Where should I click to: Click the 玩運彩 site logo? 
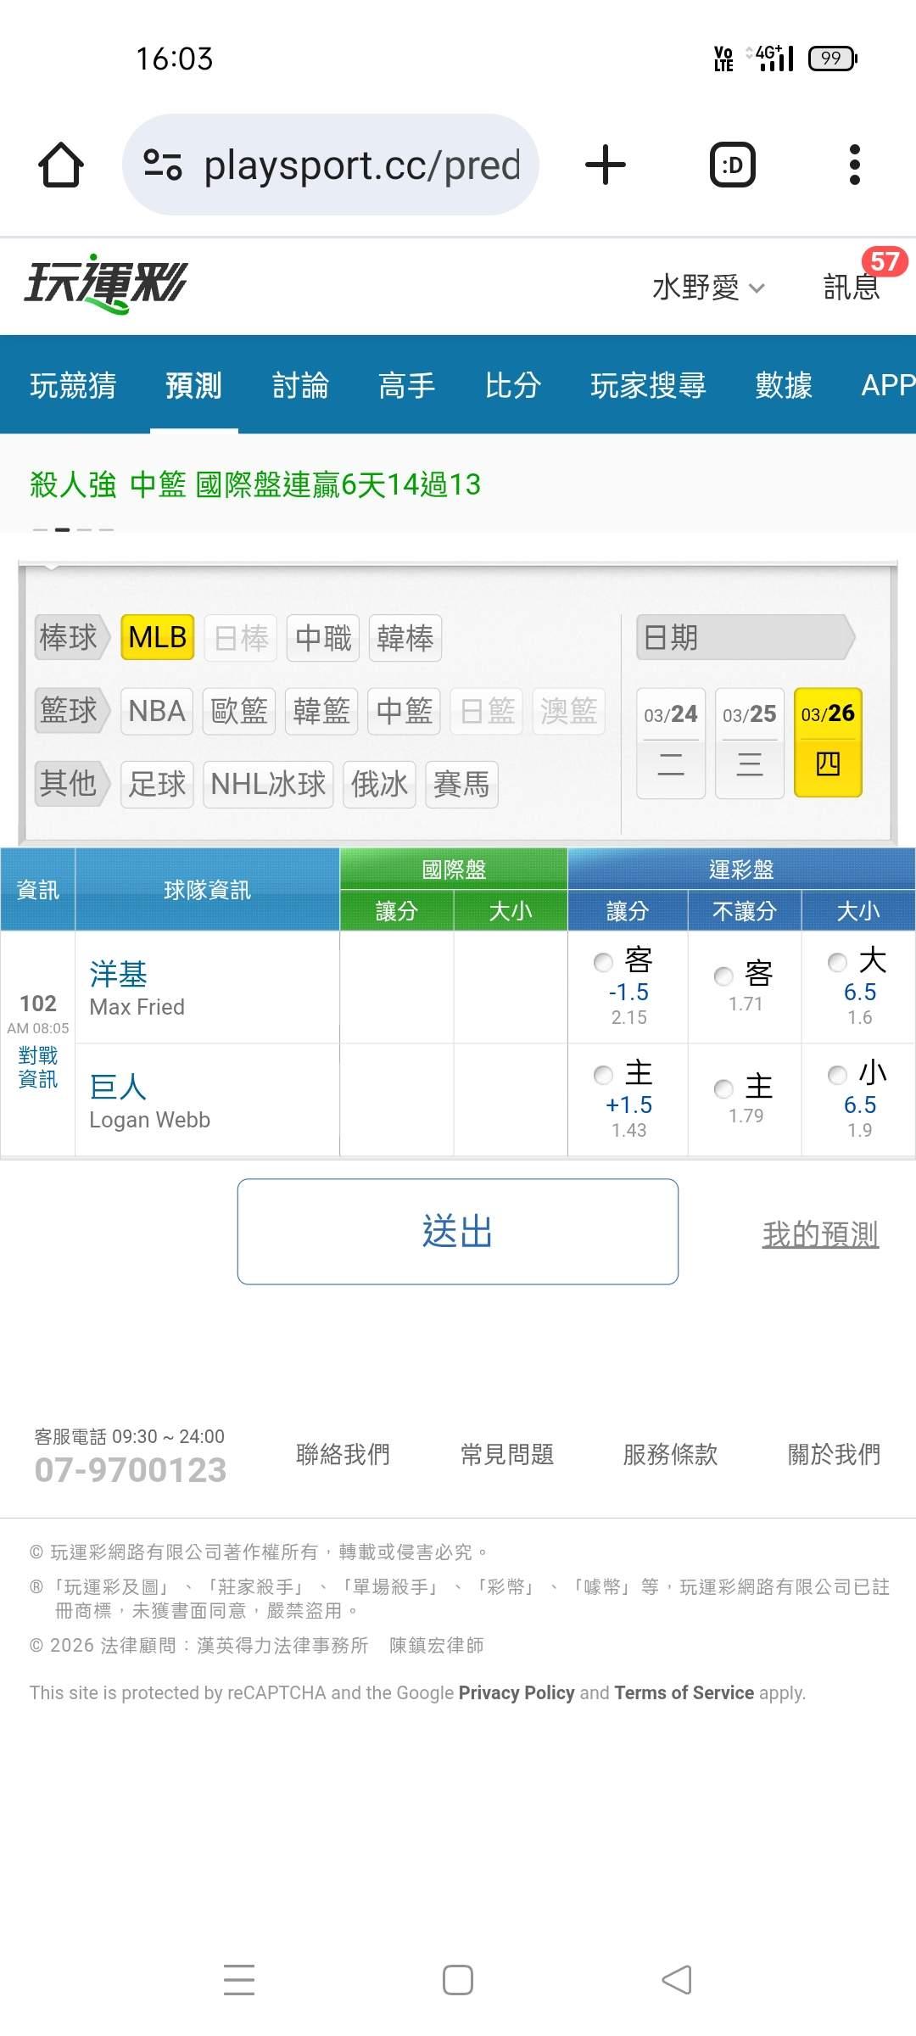click(x=105, y=284)
